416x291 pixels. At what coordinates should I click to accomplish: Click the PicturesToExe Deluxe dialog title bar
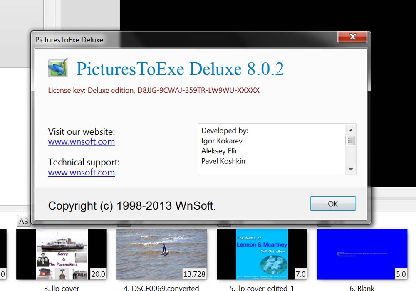[x=186, y=40]
